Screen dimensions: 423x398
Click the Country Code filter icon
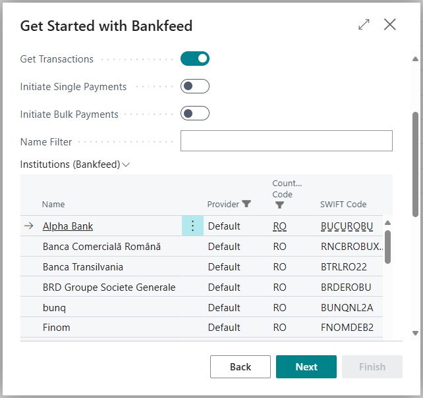(279, 205)
